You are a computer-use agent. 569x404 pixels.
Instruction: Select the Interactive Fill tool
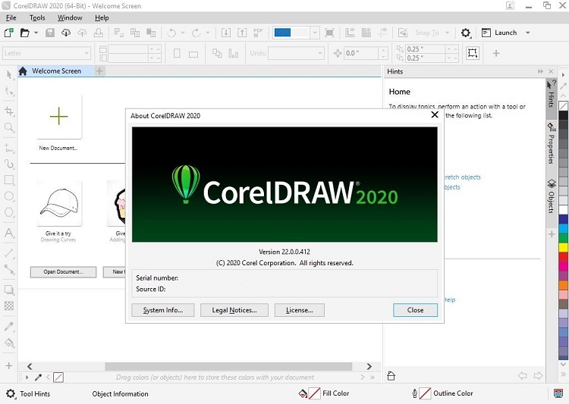(9, 343)
